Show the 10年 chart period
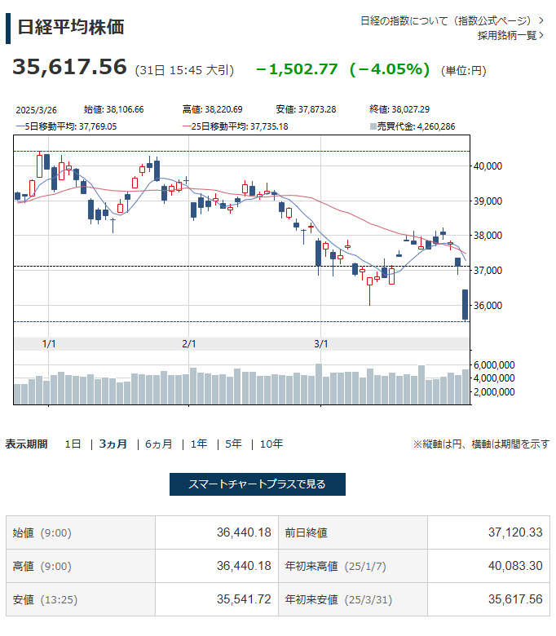The width and height of the screenshot is (556, 636). [x=271, y=444]
